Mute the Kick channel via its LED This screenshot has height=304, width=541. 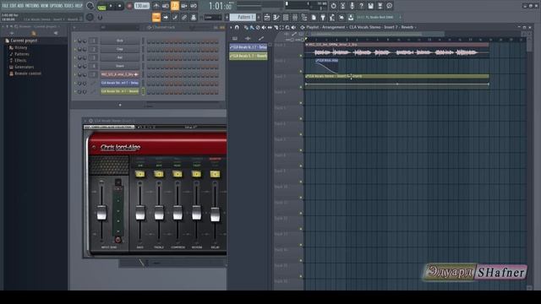point(75,41)
